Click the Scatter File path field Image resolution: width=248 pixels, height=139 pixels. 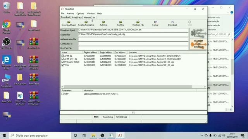click(x=133, y=34)
